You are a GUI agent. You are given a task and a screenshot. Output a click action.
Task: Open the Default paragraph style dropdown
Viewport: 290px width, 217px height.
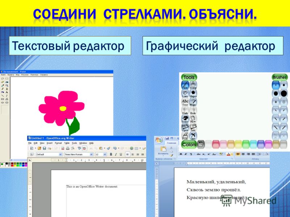pos(60,154)
